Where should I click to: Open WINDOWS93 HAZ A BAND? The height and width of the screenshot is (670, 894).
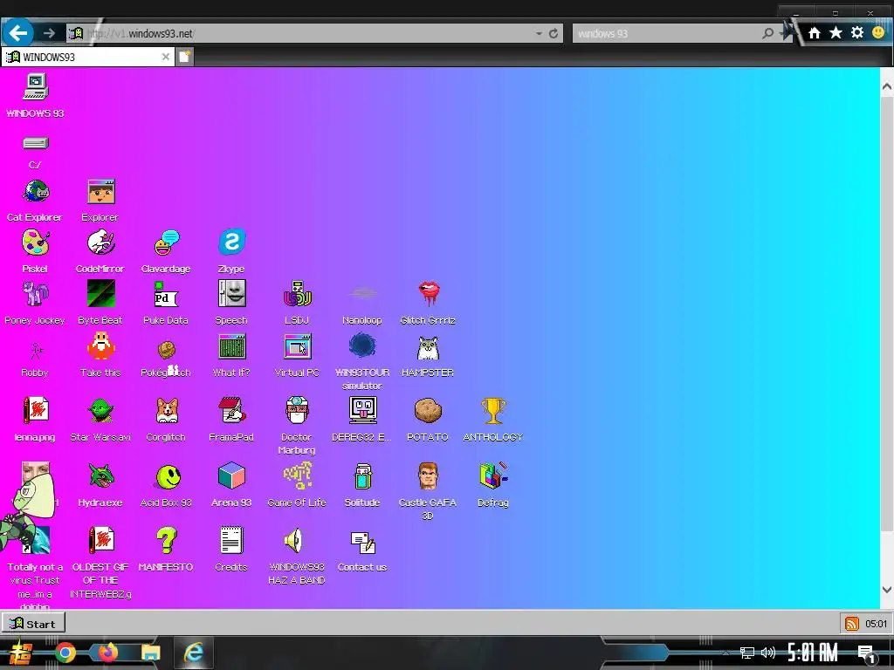coord(295,540)
